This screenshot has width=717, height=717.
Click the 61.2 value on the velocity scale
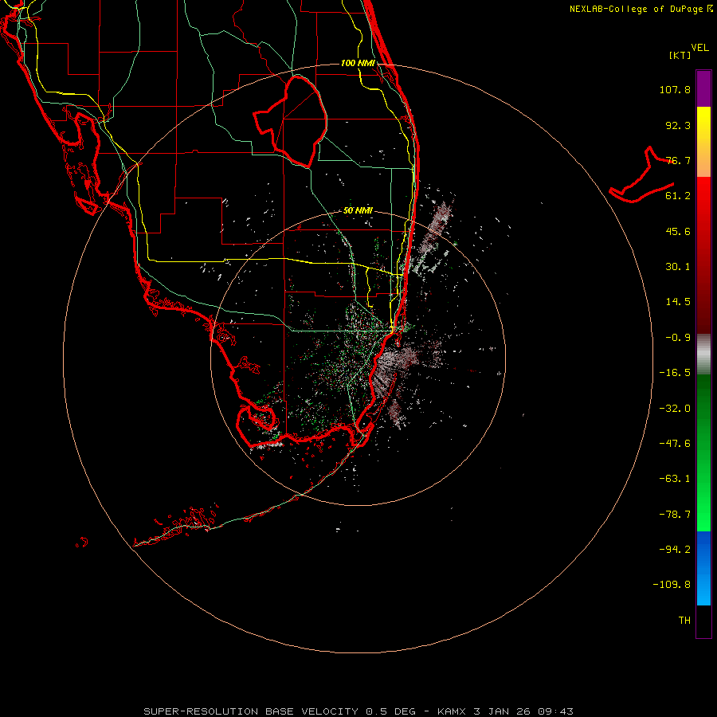(678, 196)
